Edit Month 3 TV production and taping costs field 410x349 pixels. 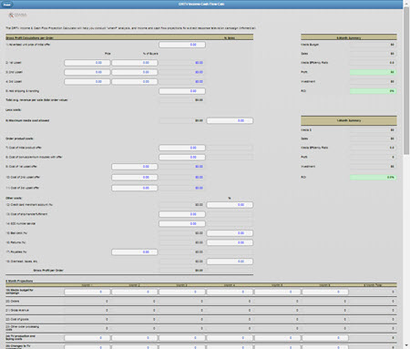coord(182,338)
